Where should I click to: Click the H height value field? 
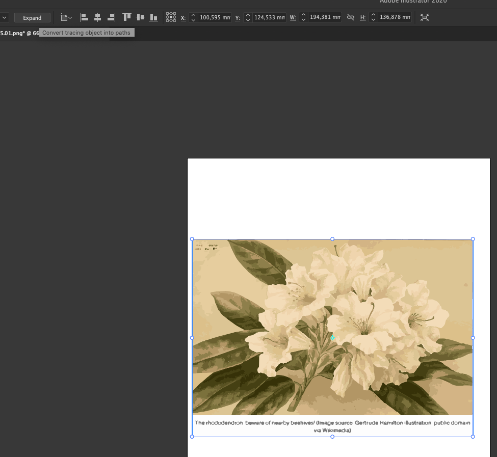click(x=395, y=17)
